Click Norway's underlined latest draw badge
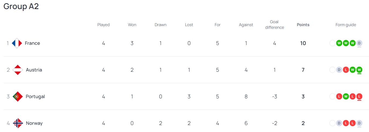This screenshot has width=369, height=132. pyautogui.click(x=359, y=123)
